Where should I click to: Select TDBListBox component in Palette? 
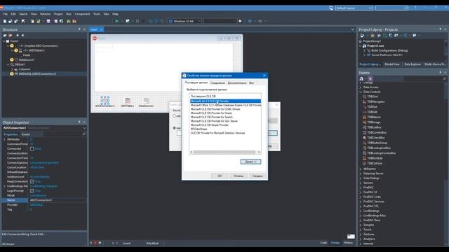[x=374, y=127]
